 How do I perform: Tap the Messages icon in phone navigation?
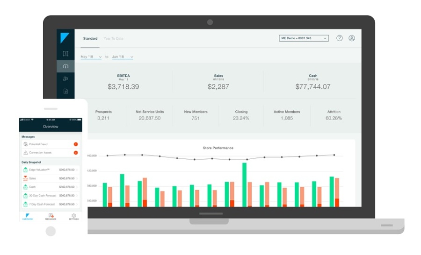pyautogui.click(x=51, y=216)
